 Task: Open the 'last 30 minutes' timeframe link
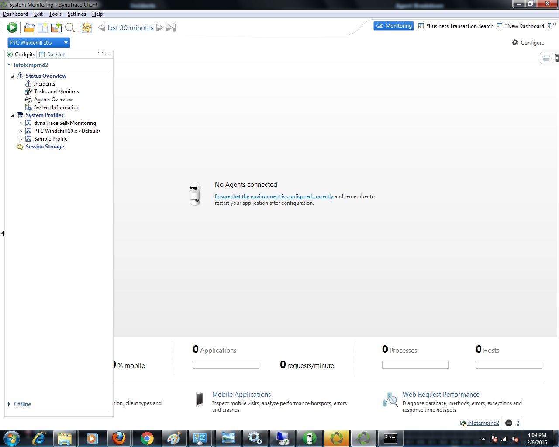pyautogui.click(x=131, y=28)
